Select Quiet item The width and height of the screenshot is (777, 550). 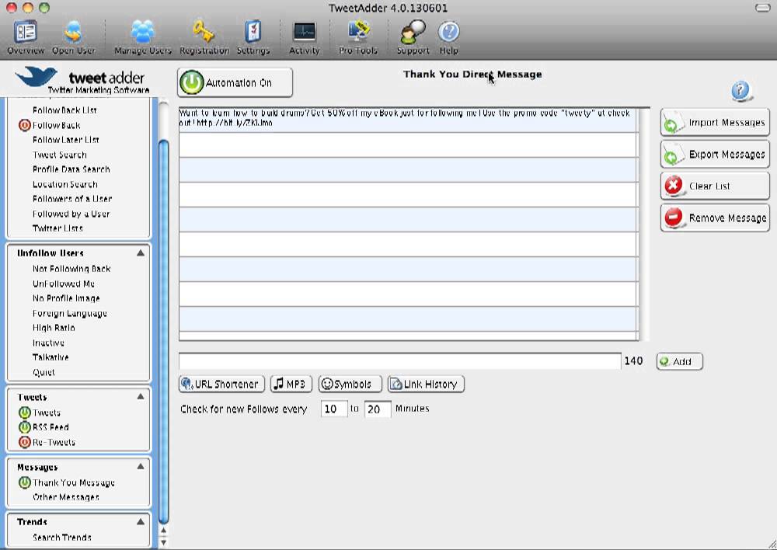[44, 372]
